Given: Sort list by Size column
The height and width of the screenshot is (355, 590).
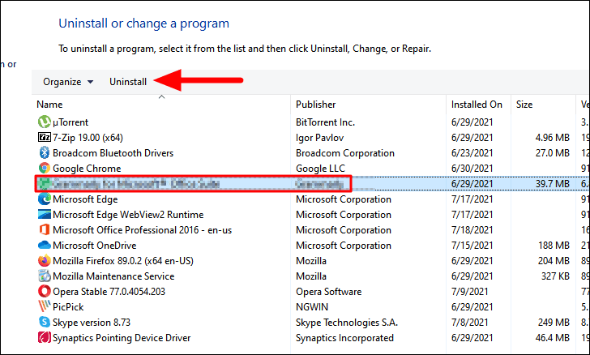Looking at the screenshot, I should point(524,105).
